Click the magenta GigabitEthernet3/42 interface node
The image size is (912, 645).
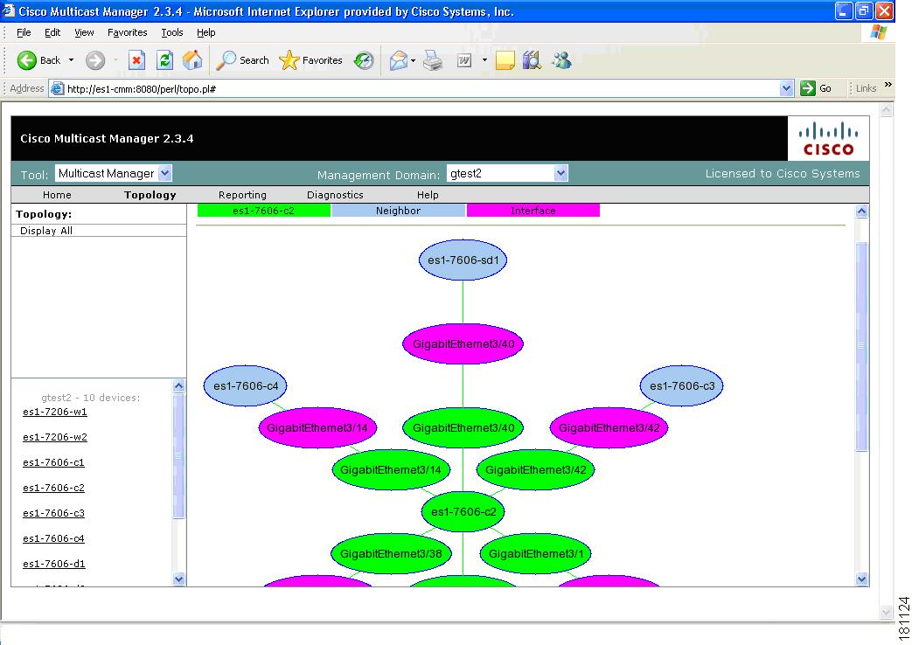(x=609, y=428)
